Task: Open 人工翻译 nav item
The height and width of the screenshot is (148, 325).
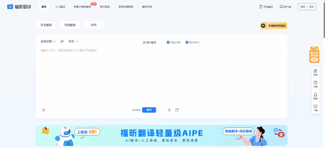Action: point(60,7)
